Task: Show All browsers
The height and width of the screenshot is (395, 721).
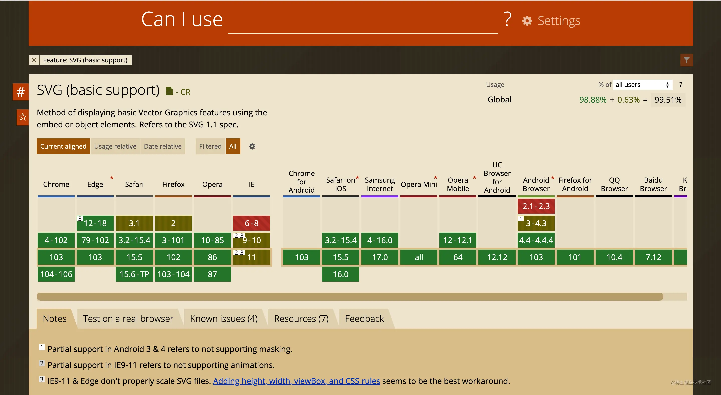Action: pos(233,146)
